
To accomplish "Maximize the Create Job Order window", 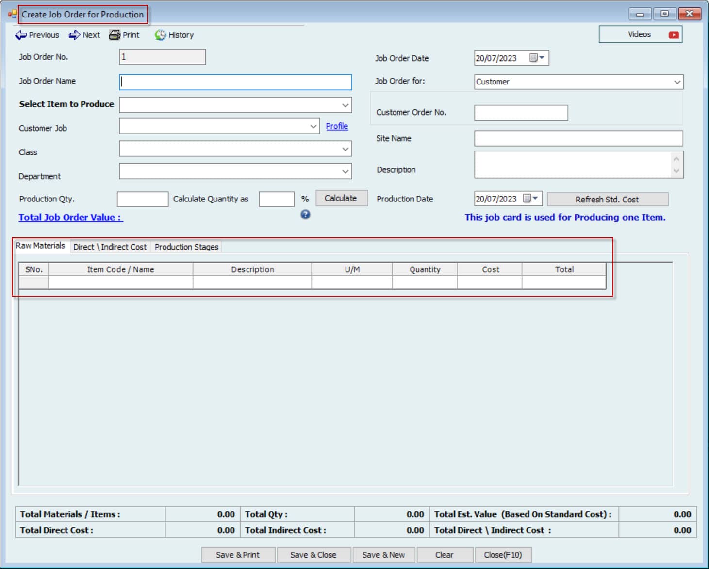I will pos(665,14).
